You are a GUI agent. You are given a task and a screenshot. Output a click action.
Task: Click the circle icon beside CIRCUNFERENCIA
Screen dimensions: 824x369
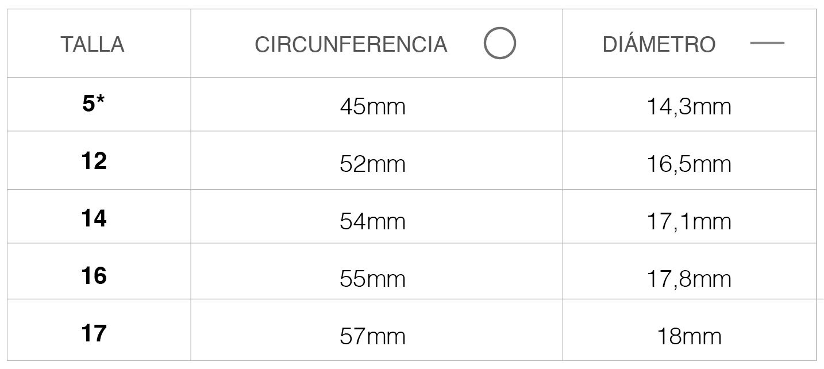coord(499,44)
